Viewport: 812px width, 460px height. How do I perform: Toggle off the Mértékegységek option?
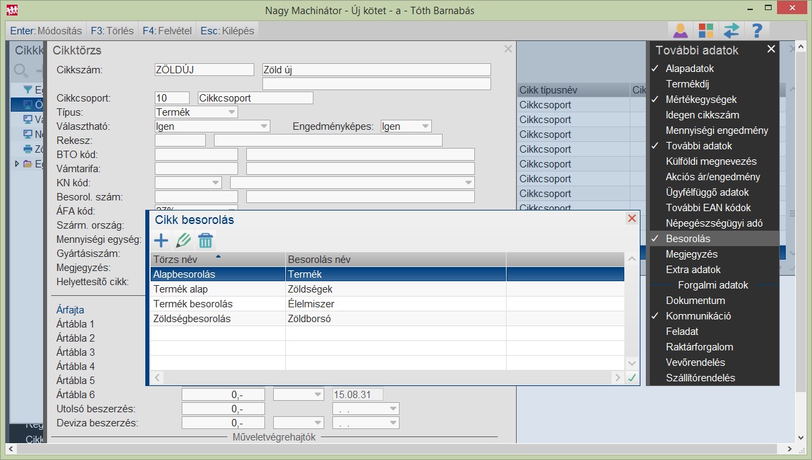click(701, 100)
